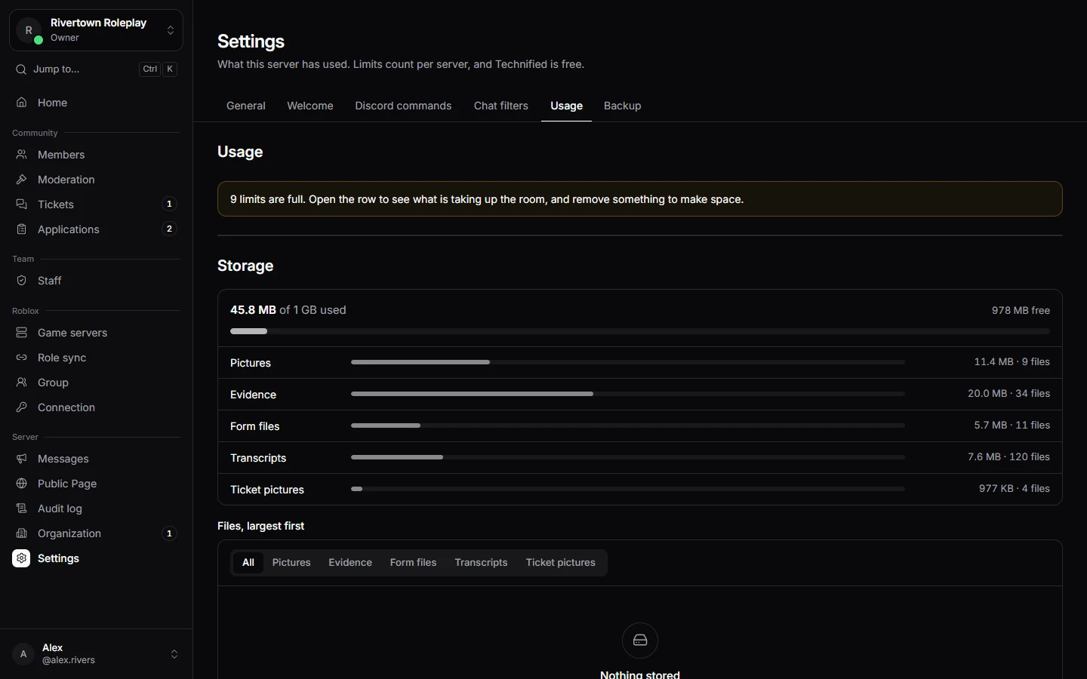
Task: Open the Backup tab
Action: coord(623,106)
